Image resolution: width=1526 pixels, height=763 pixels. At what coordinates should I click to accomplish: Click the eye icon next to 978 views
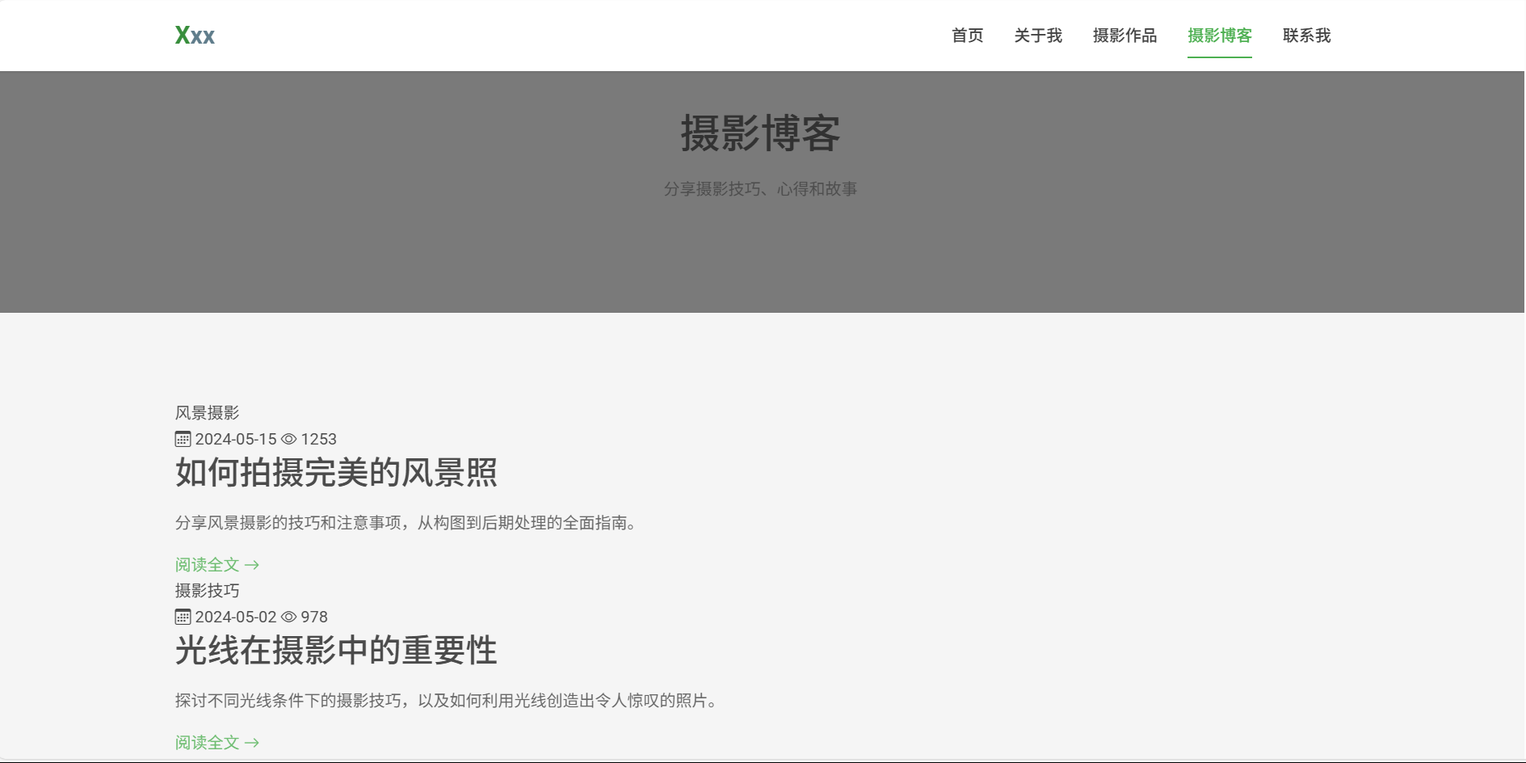[x=288, y=617]
